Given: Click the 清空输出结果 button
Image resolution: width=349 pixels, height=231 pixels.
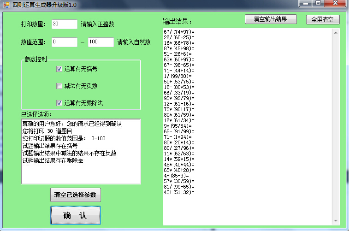Looking at the screenshot, I should point(271,19).
